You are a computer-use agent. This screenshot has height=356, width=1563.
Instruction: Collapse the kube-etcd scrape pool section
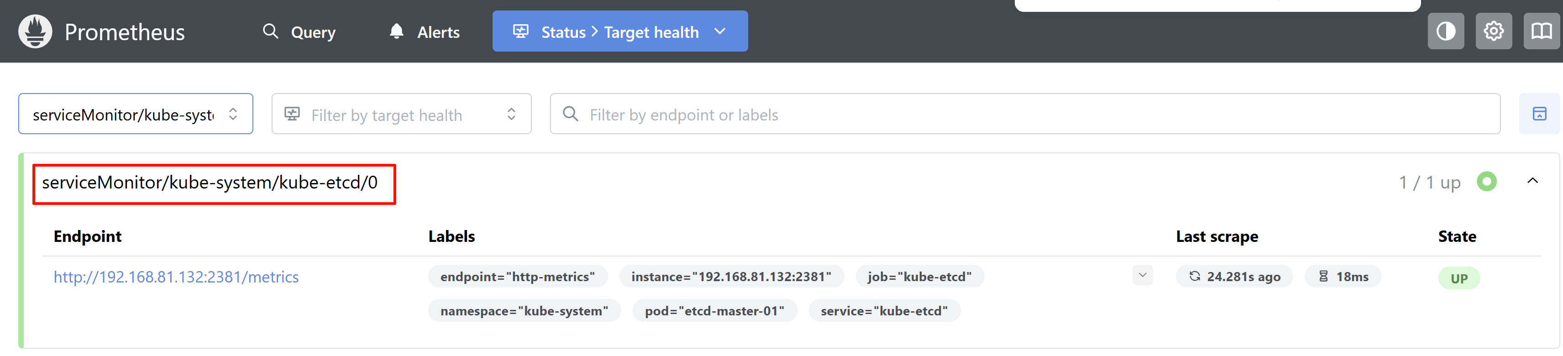point(1532,181)
